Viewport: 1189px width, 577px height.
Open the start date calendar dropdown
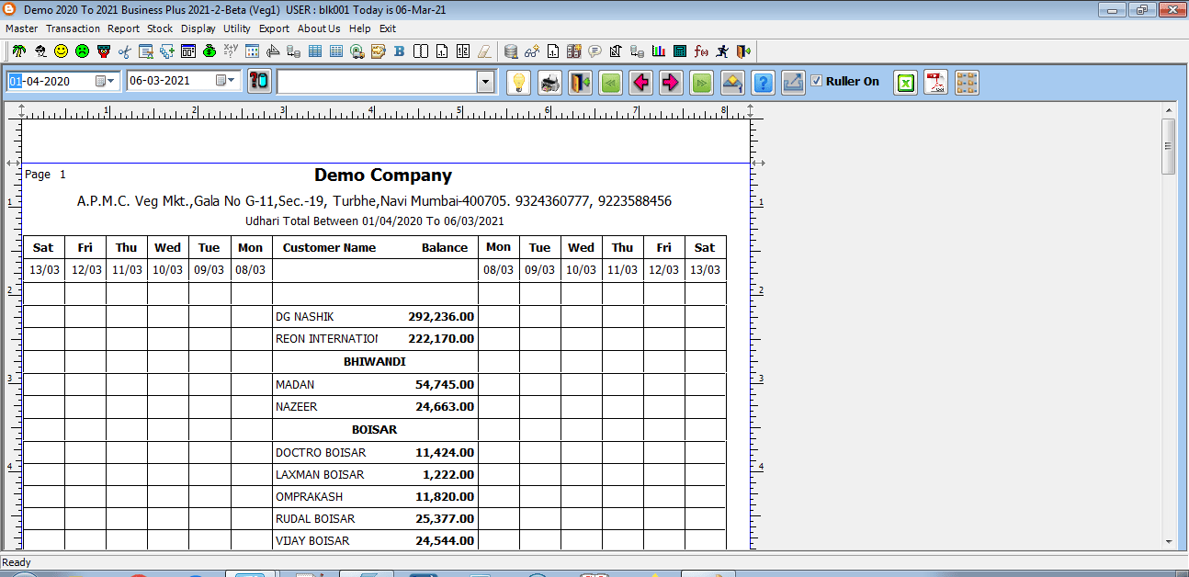[105, 81]
